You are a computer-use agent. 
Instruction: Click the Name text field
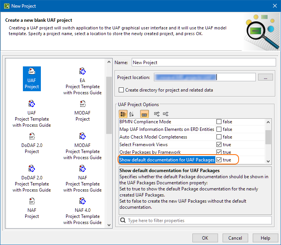(203, 62)
